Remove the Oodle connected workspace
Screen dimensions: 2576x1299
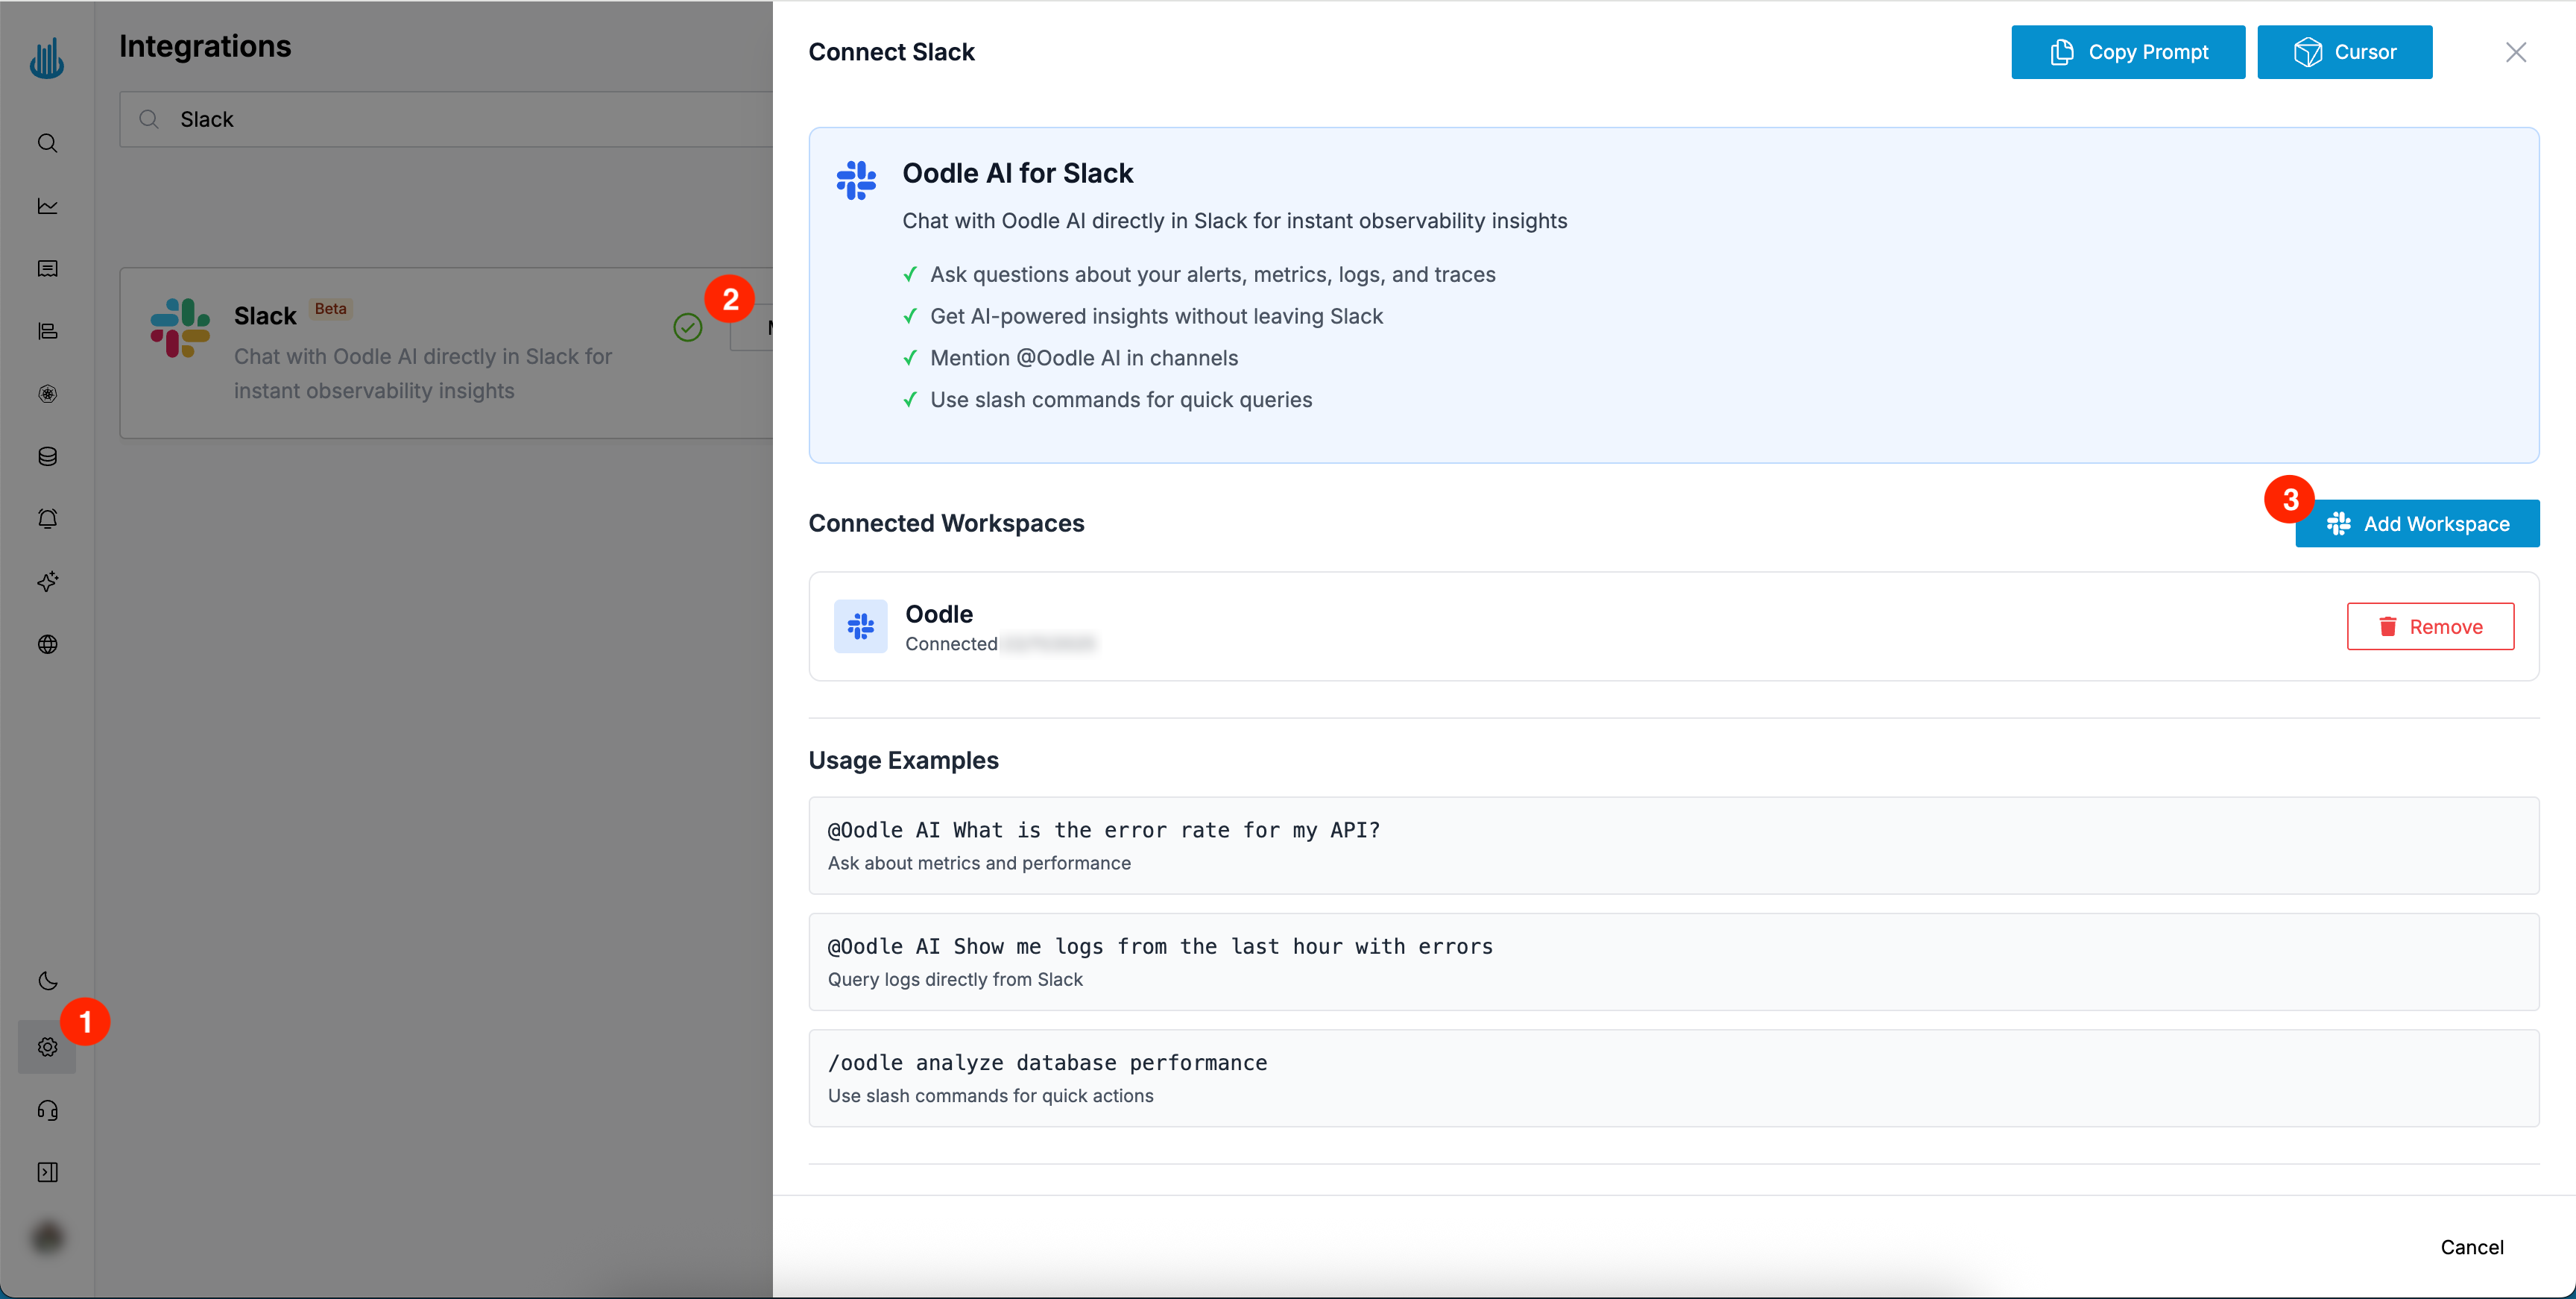pos(2431,626)
